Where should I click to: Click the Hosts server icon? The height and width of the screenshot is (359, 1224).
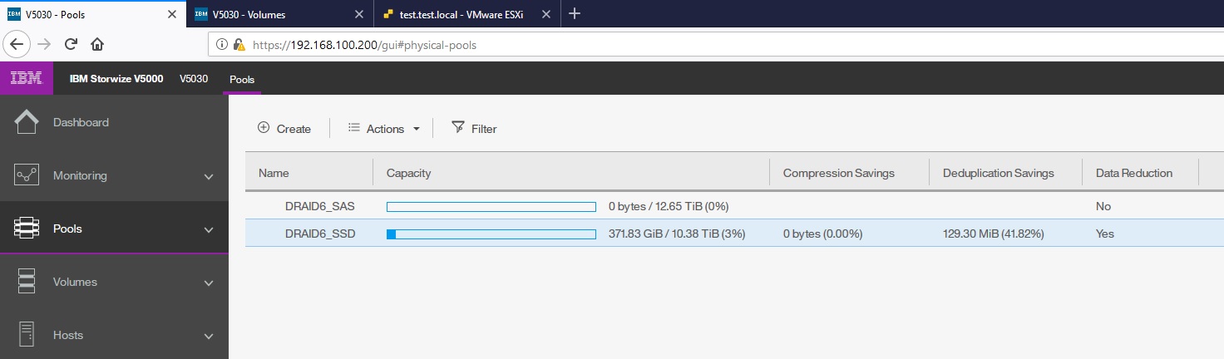tap(26, 335)
